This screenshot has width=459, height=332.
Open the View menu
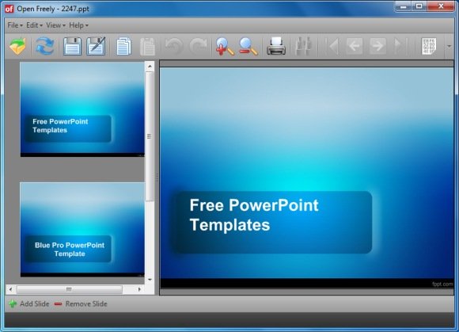[x=55, y=25]
